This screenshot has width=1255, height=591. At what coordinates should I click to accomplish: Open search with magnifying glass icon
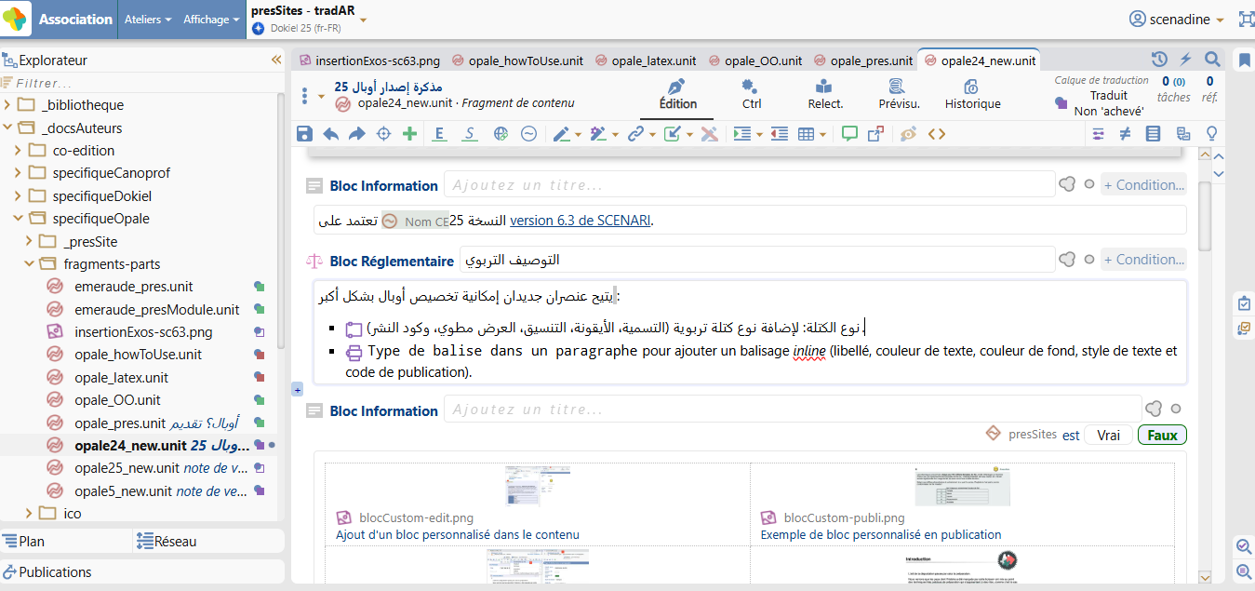coord(1212,60)
